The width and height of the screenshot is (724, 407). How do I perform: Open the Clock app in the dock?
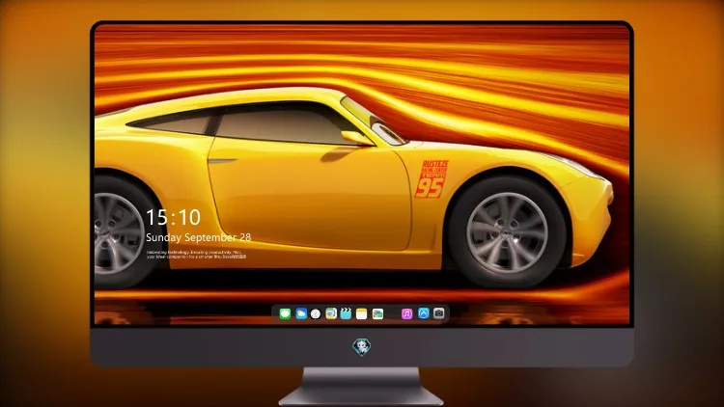coord(316,313)
